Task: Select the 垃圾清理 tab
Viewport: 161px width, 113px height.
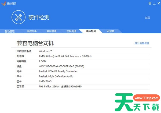Action: 71,31
